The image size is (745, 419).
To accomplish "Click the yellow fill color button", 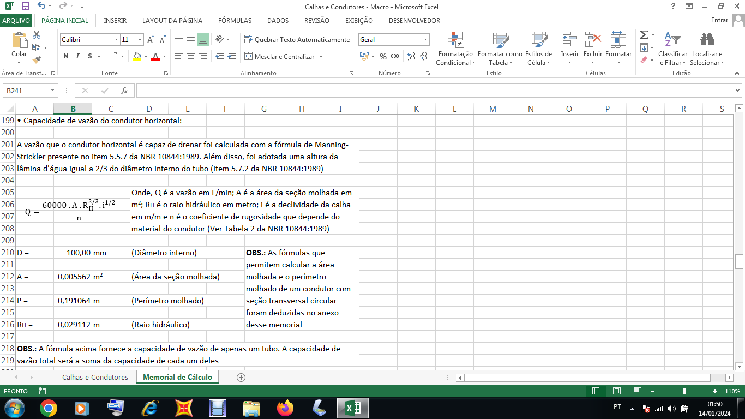I will point(136,56).
